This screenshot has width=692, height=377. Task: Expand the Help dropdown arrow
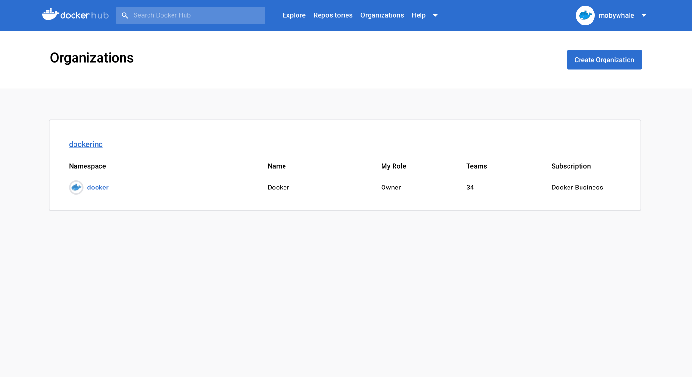(x=435, y=15)
